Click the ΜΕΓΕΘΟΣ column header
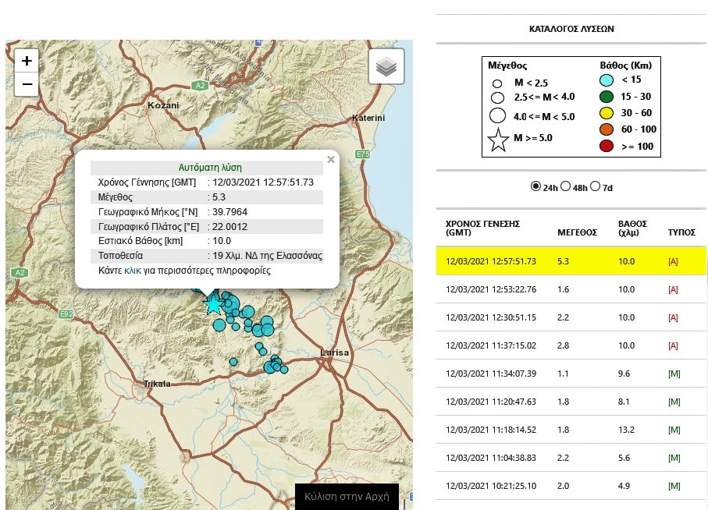 click(x=577, y=232)
